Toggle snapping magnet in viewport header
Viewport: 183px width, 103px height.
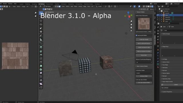[109, 6]
